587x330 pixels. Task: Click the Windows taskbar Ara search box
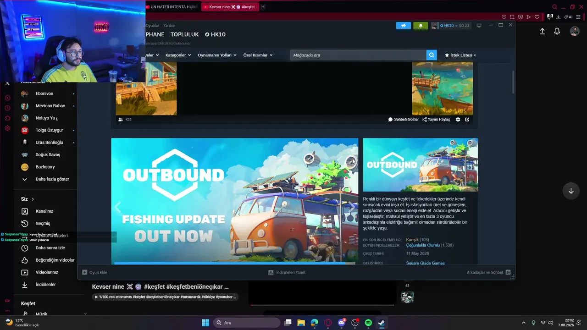(x=247, y=323)
